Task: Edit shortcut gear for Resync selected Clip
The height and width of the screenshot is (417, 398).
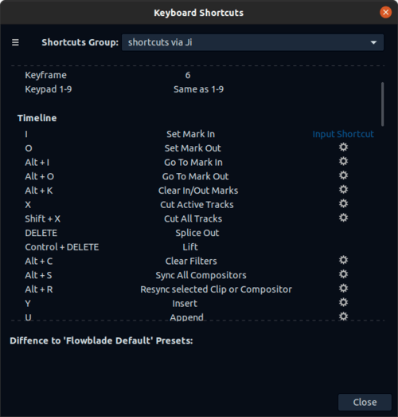Action: tap(343, 288)
